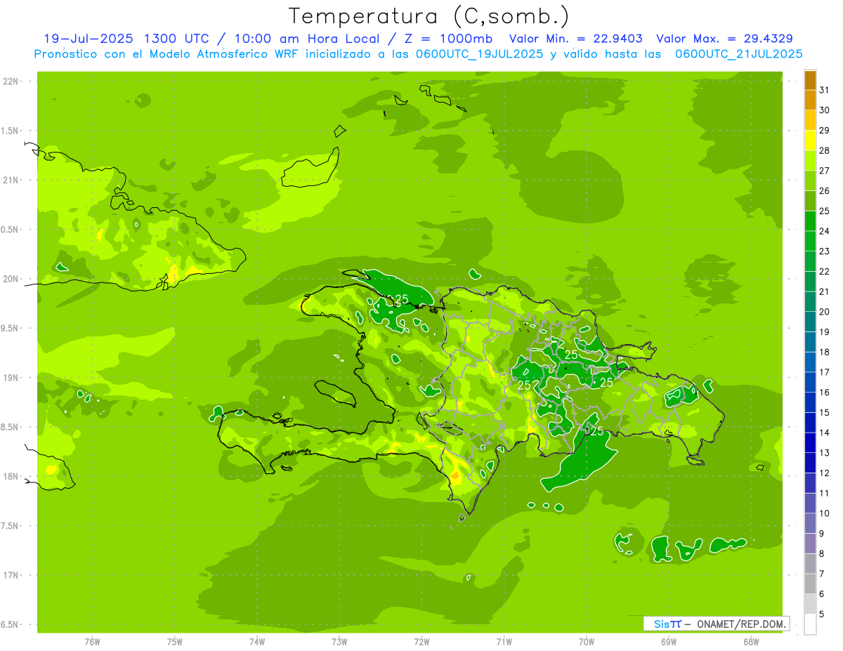
Task: Click the "1.5N" latitude axis label
Action: 10,131
